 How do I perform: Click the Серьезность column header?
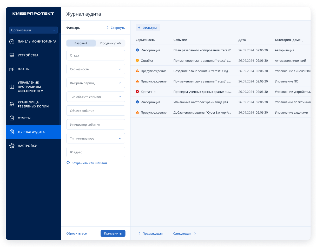[x=145, y=40]
